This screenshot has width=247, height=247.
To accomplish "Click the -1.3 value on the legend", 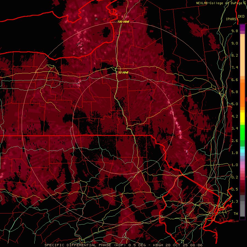I will pyautogui.click(x=234, y=201).
